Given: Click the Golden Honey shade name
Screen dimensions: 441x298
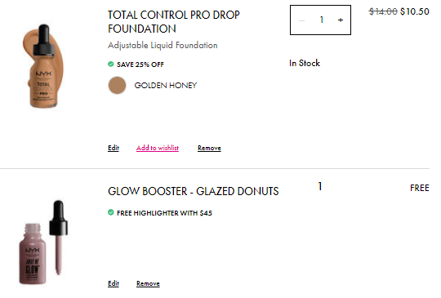Looking at the screenshot, I should pos(166,85).
